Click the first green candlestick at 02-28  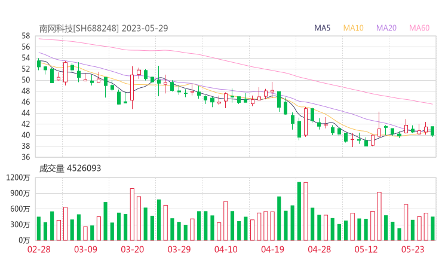pos(39,64)
